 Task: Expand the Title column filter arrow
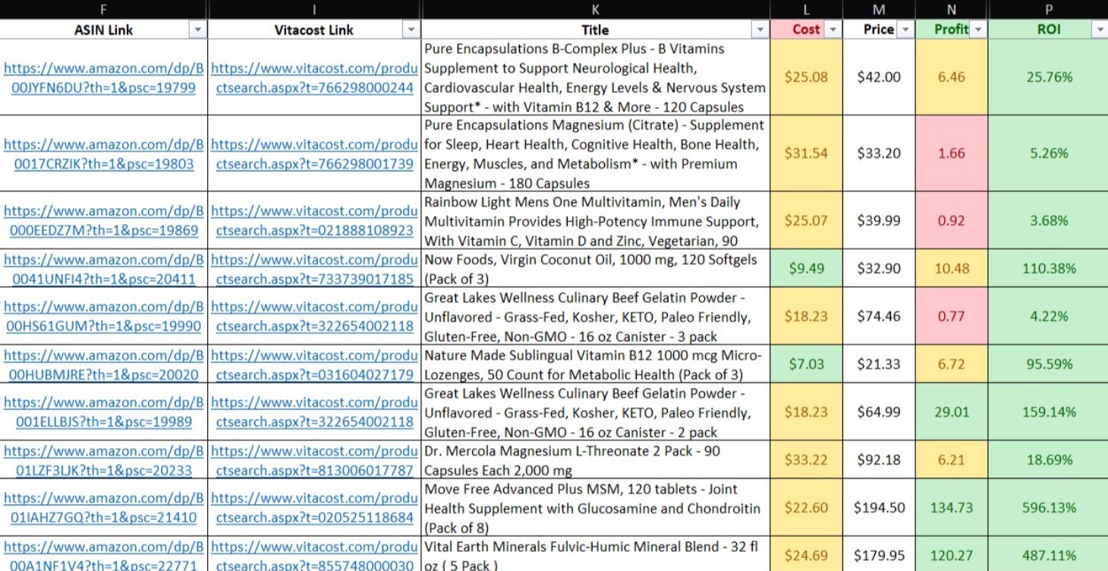(760, 30)
